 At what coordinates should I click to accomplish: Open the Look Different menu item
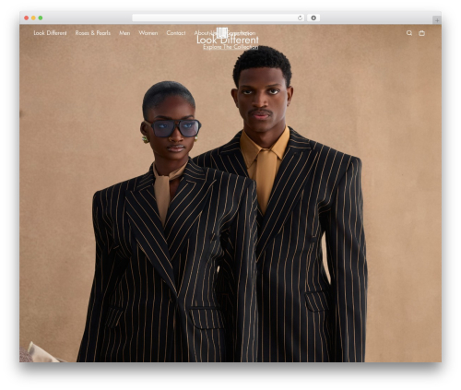pyautogui.click(x=50, y=33)
